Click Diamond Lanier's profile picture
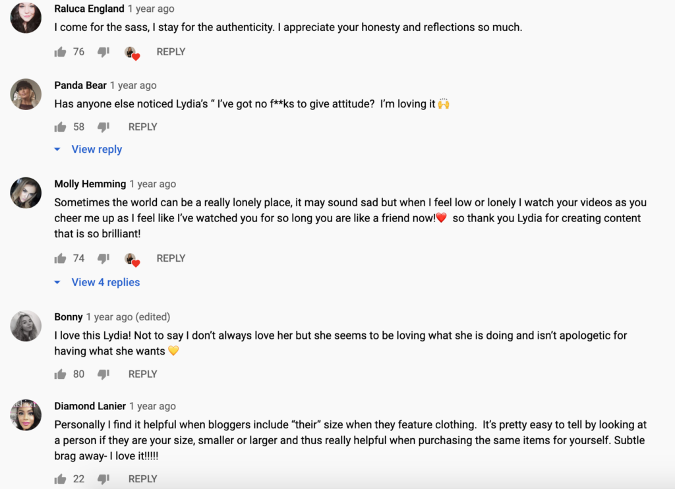 [x=26, y=415]
